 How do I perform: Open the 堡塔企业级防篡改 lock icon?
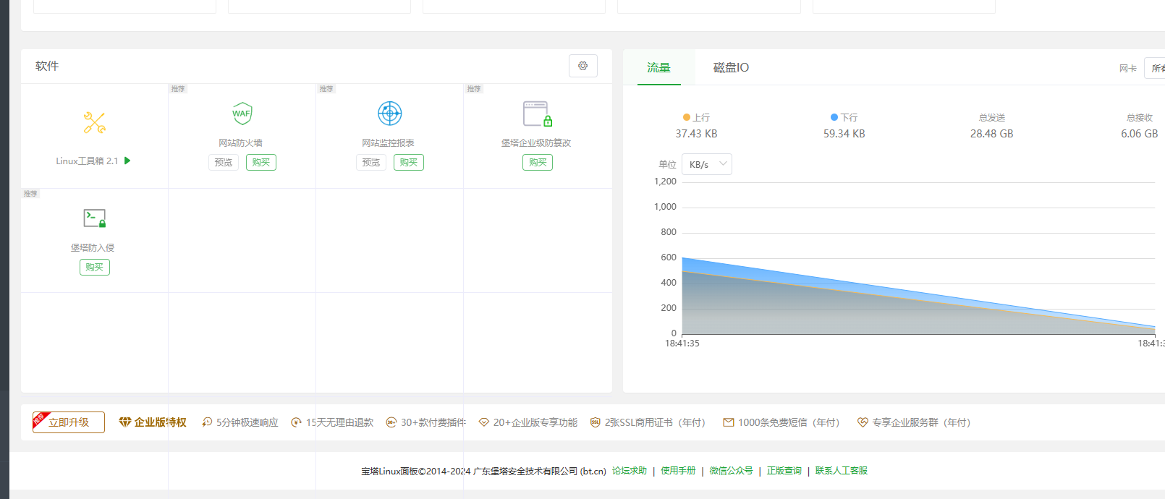[538, 114]
